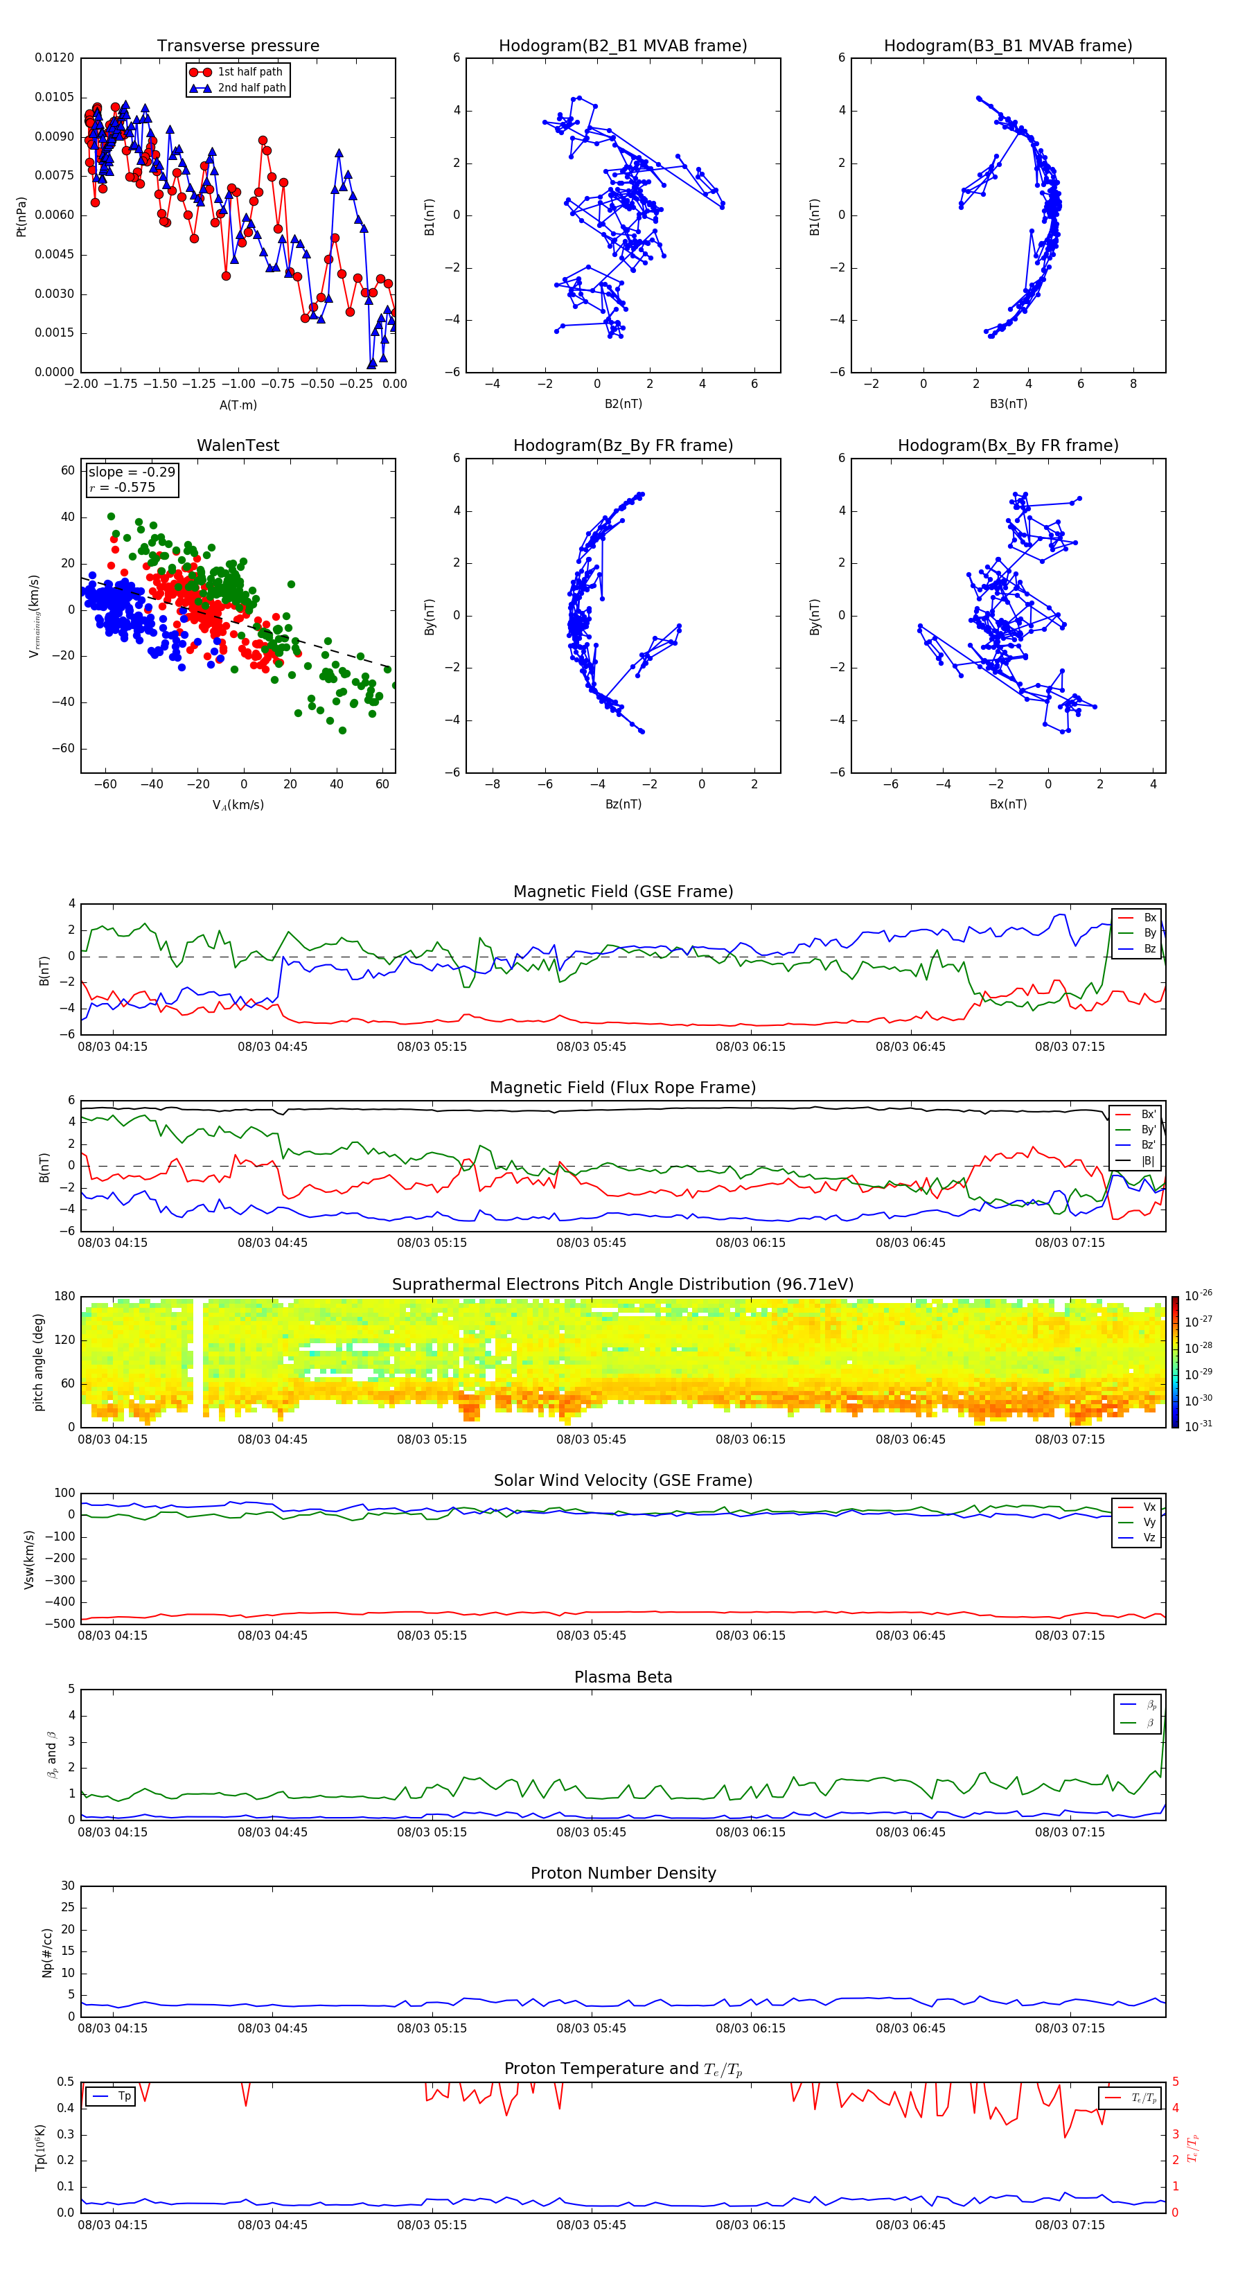1247x2286 pixels.
Task: Click the pitch angle spectrogram image
Action: pos(623,1362)
